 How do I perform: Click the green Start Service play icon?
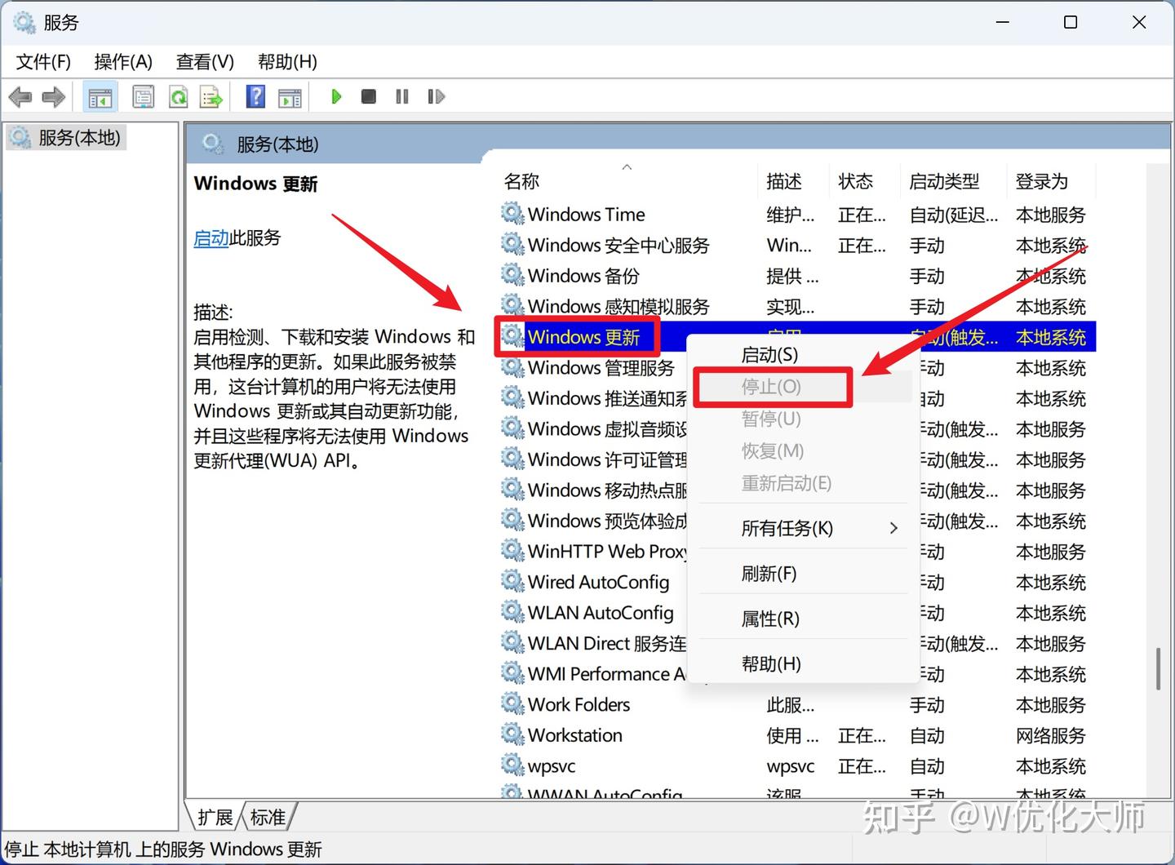pyautogui.click(x=336, y=97)
